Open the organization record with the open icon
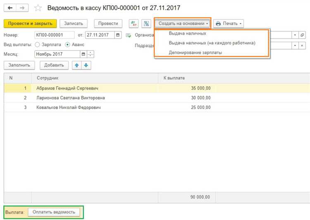Screen dimensions: 310x220 coord(302,35)
